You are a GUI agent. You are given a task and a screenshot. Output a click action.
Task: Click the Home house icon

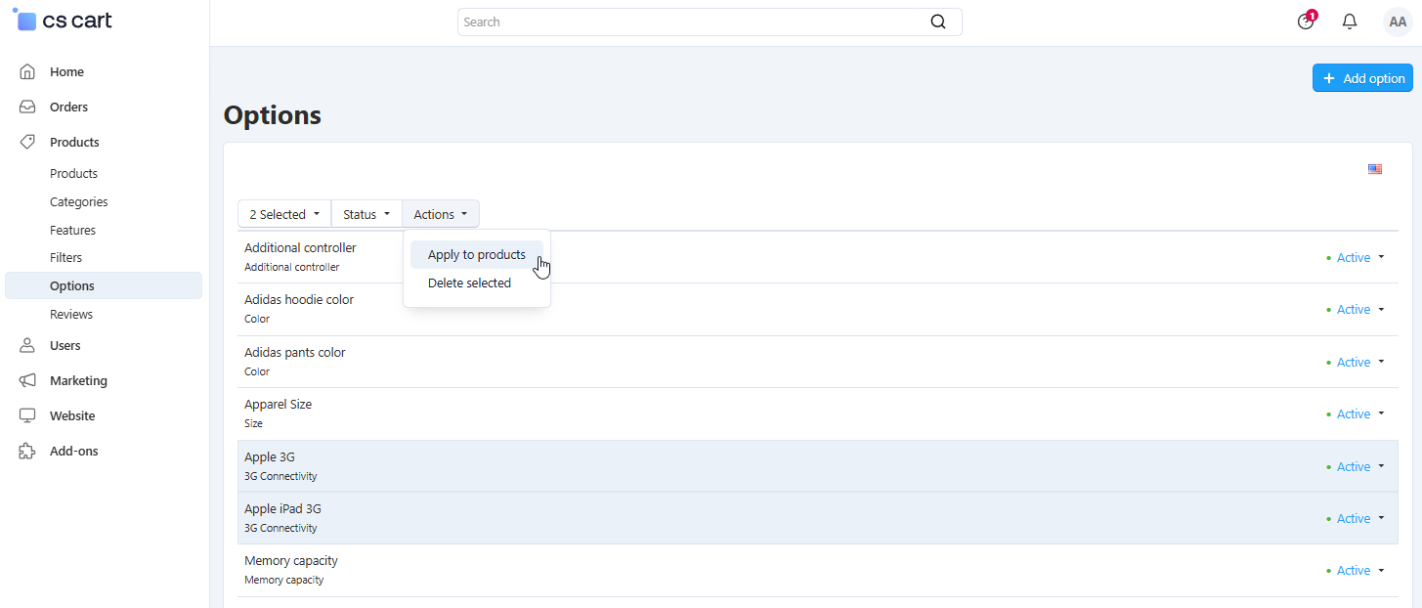(x=27, y=71)
